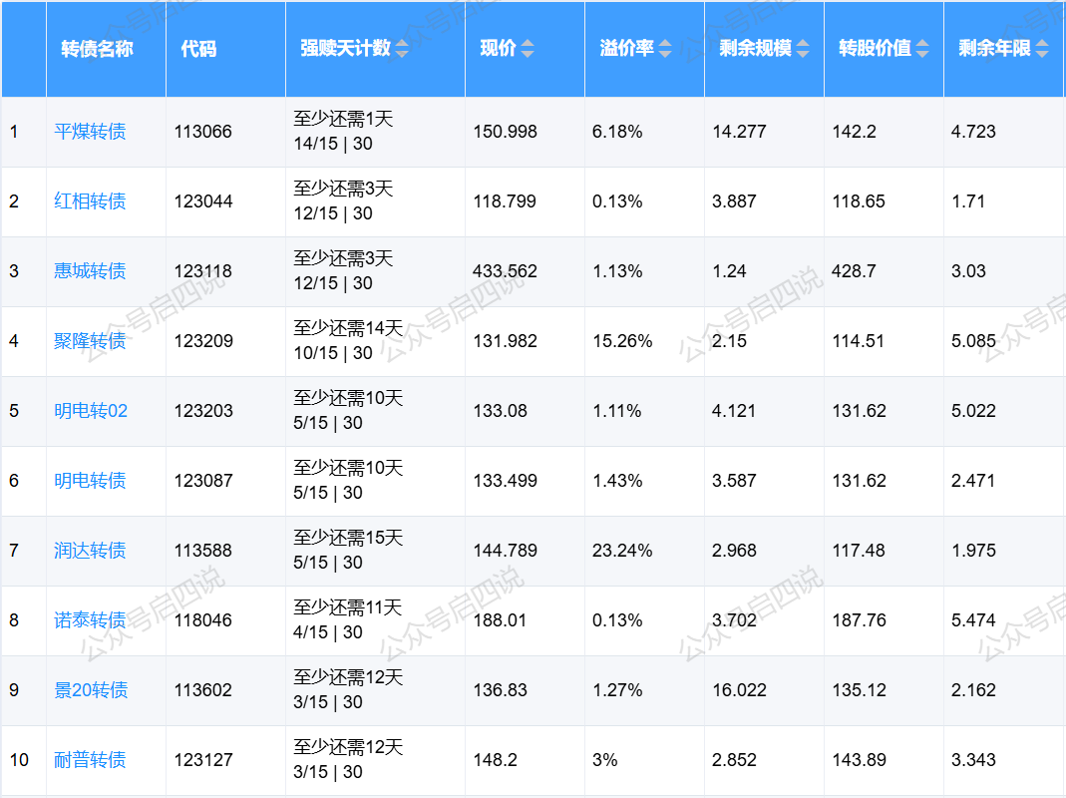Click the 明电转债 link
The height and width of the screenshot is (798, 1066).
coord(90,481)
